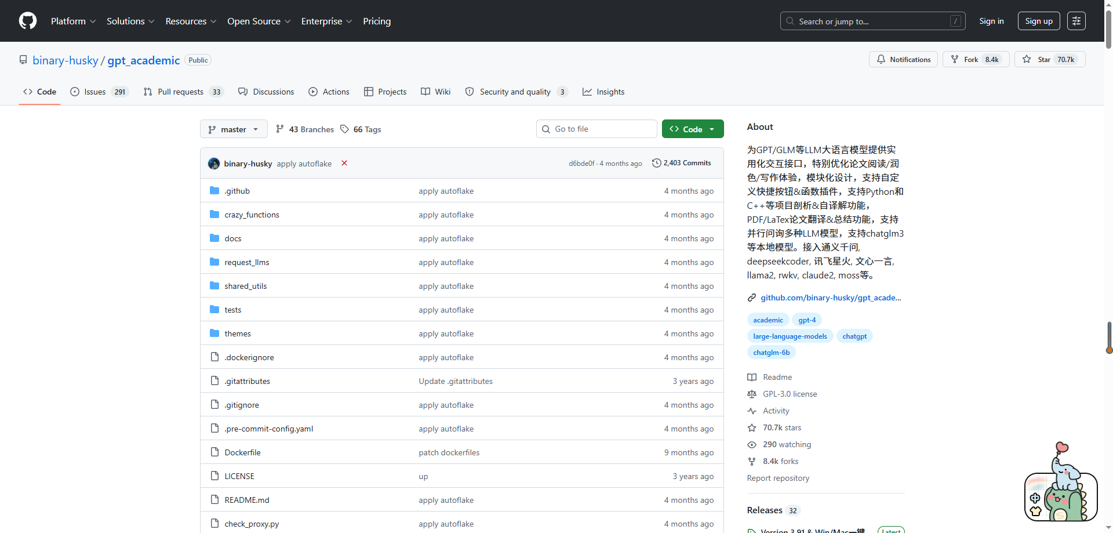1113x533 pixels.
Task: Open the green Code dropdown button
Action: pos(693,129)
